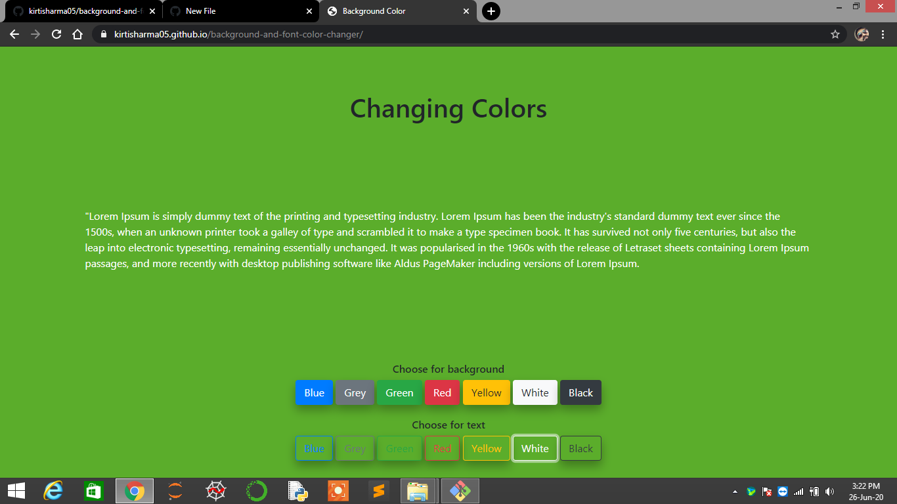This screenshot has height=504, width=897.
Task: Select the Yellow background color swatch
Action: [x=486, y=392]
